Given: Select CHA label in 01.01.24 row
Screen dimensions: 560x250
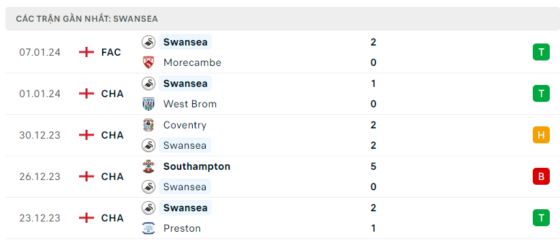Looking at the screenshot, I should (112, 94).
